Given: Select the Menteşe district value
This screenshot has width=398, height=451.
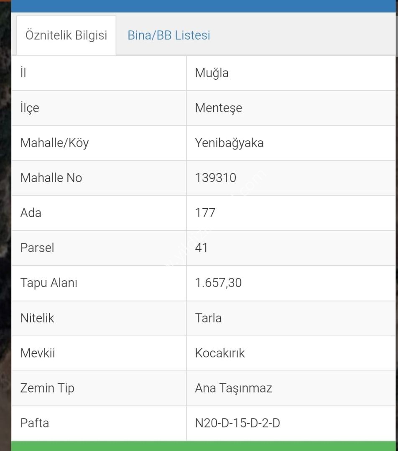Looking at the screenshot, I should [x=218, y=108].
